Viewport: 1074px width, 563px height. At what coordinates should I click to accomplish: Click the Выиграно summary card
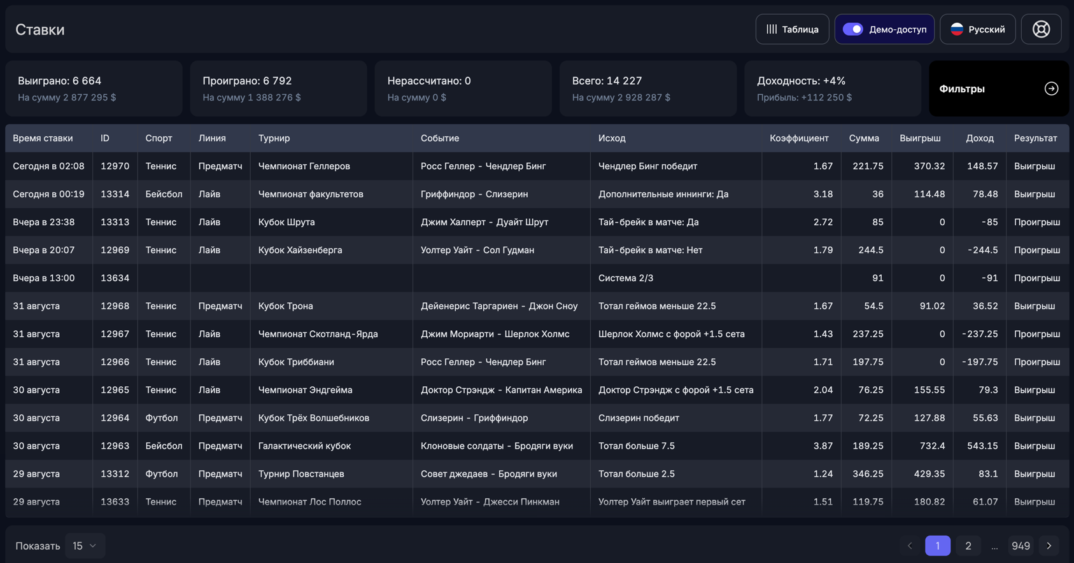[x=94, y=88]
